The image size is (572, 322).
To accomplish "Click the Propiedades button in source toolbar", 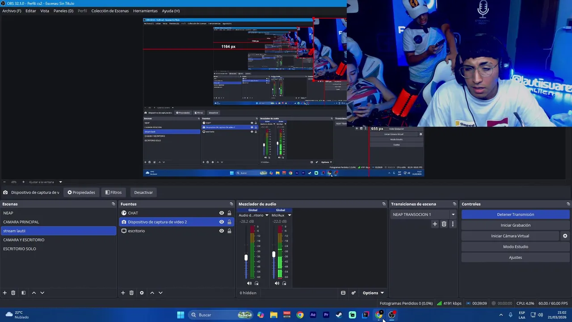I will click(x=81, y=192).
